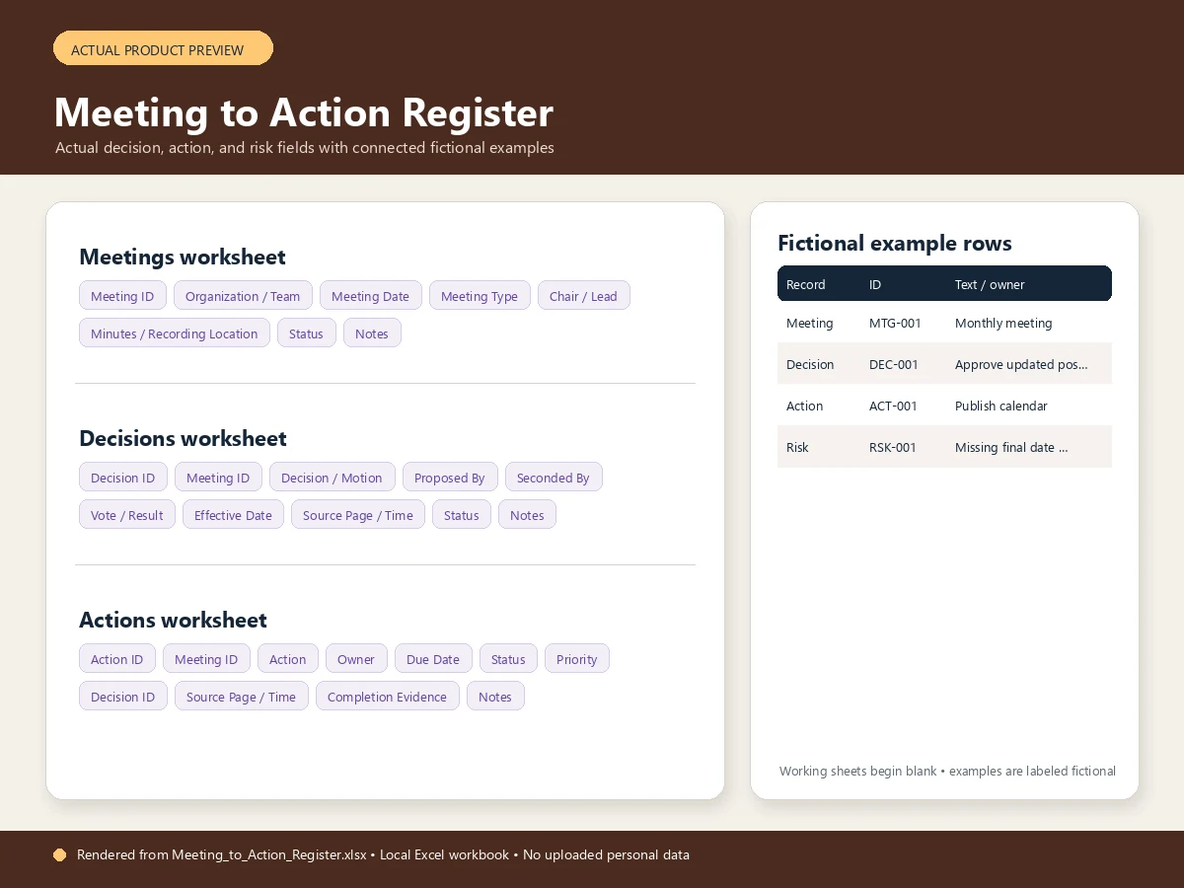Select the Meeting Date field chip
Image resolution: width=1184 pixels, height=888 pixels.
click(x=370, y=296)
